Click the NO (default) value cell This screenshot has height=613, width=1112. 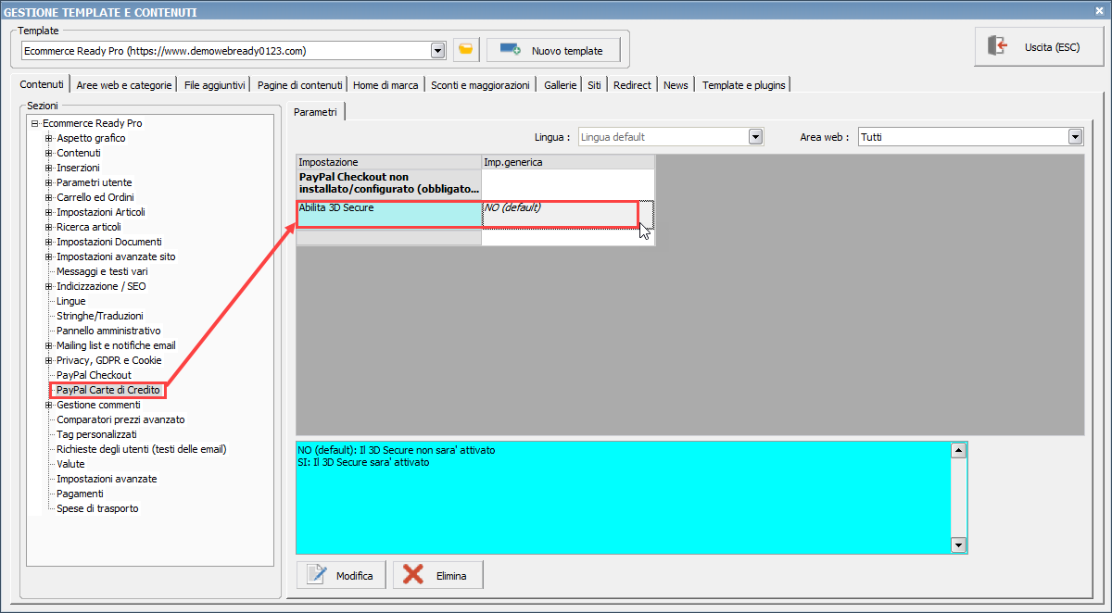[x=567, y=214]
